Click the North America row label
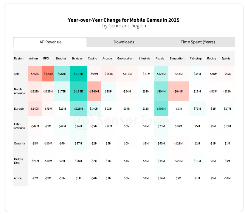The image size is (245, 214). (x=19, y=91)
